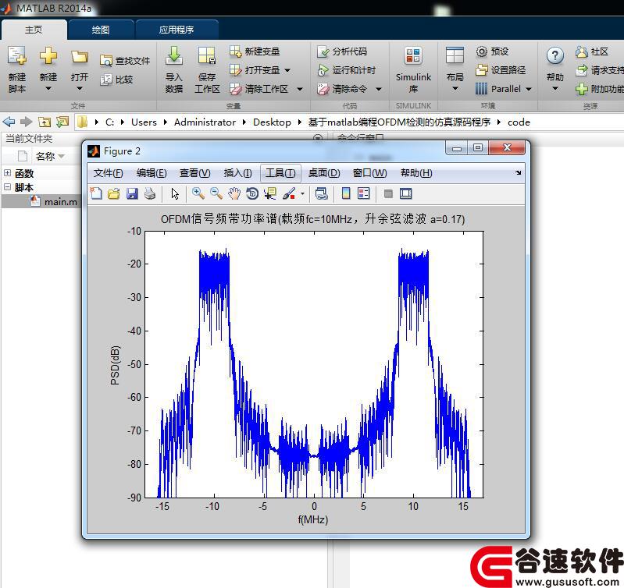624x588 pixels.
Task: Click Hide Plot Tools icon in Figure 2
Action: [x=388, y=193]
